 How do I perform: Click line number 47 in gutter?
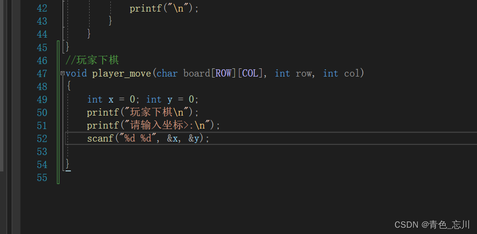point(42,74)
